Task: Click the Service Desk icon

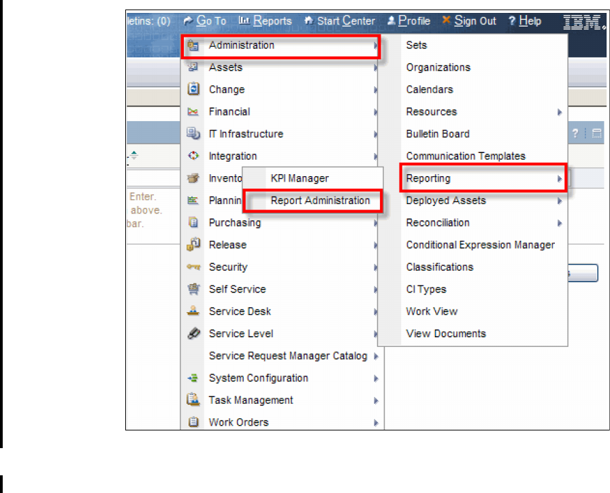Action: 193,311
